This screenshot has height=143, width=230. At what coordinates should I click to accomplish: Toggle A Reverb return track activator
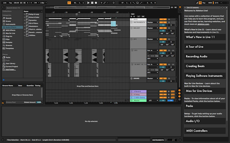[163, 92]
